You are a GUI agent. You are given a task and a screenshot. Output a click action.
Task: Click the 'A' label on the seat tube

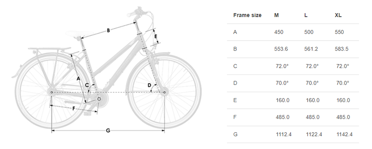click(x=78, y=78)
